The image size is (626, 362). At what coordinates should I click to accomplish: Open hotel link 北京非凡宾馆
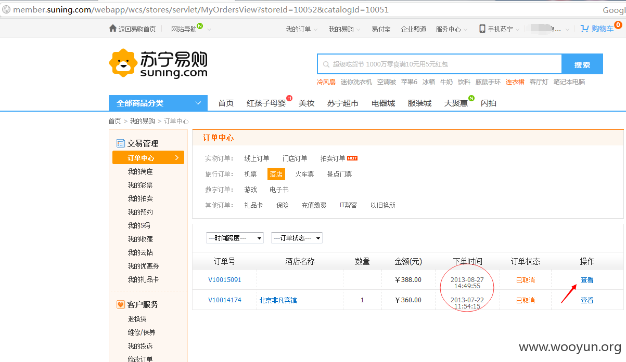tap(278, 300)
